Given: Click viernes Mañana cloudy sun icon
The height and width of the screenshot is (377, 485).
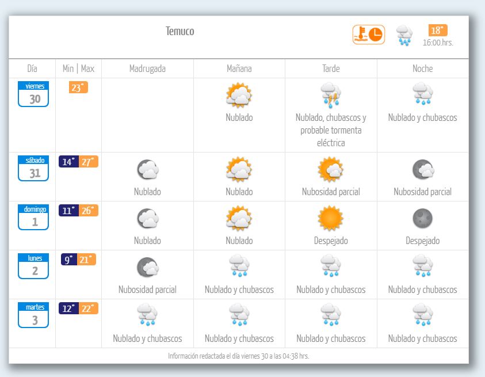Looking at the screenshot, I should 239,95.
